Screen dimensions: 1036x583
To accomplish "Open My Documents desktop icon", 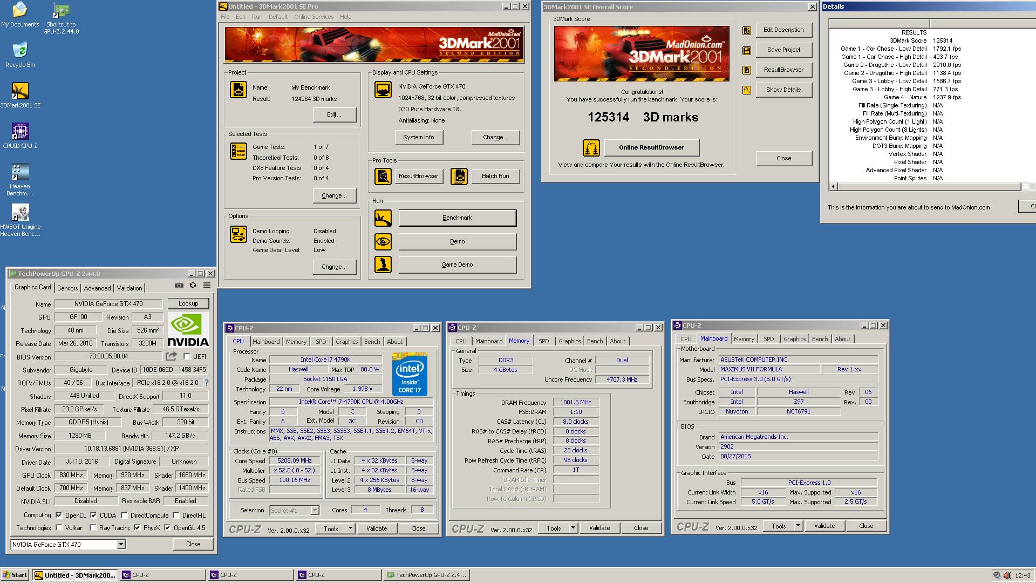I will click(x=19, y=15).
